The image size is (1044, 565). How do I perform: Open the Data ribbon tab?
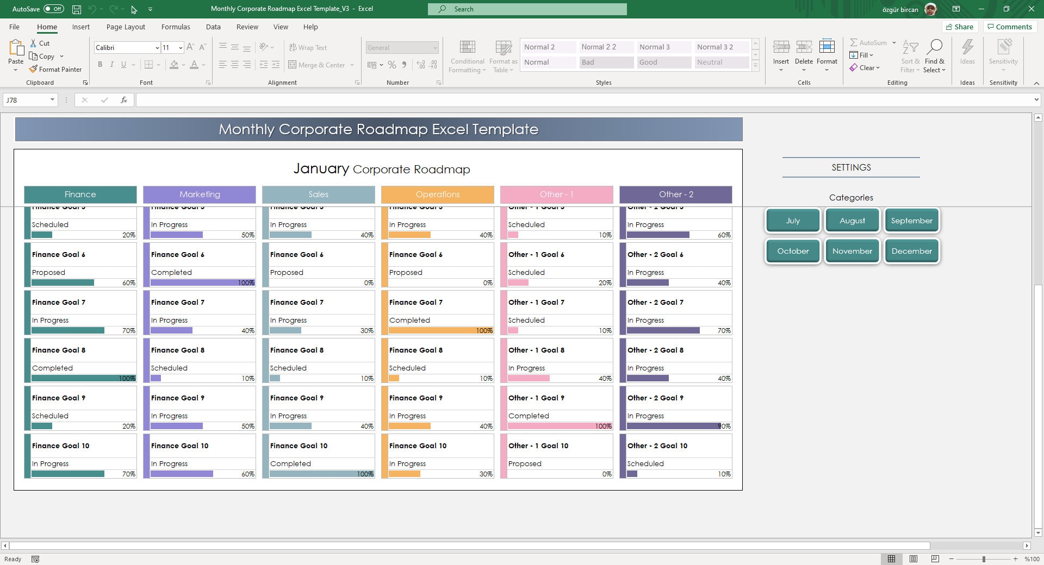213,27
